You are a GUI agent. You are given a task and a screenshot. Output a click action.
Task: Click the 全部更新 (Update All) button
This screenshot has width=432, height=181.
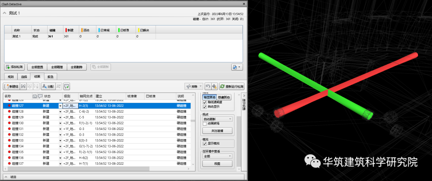(x=100, y=67)
